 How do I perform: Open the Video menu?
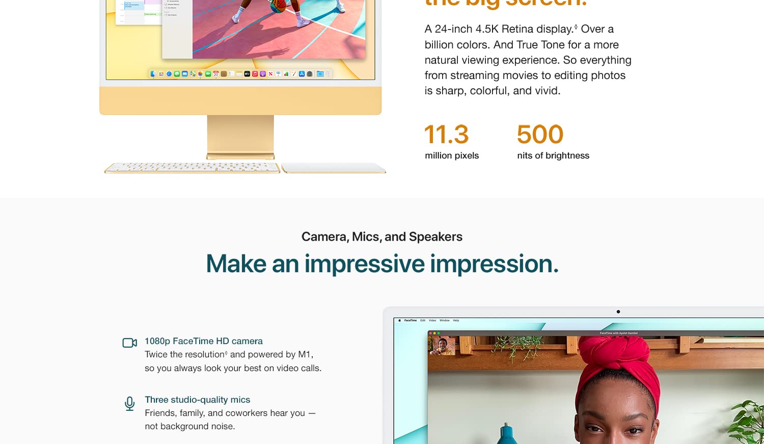[432, 320]
